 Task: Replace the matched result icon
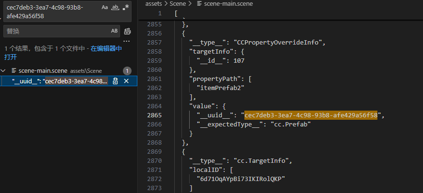[115, 81]
